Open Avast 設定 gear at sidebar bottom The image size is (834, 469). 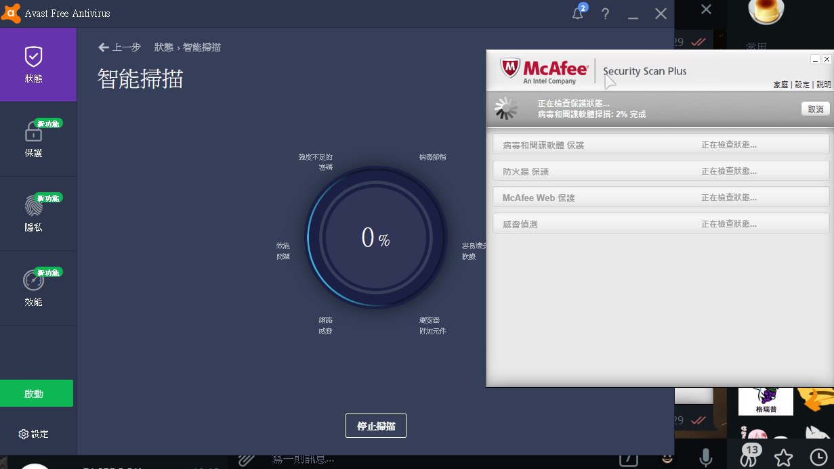coord(34,434)
